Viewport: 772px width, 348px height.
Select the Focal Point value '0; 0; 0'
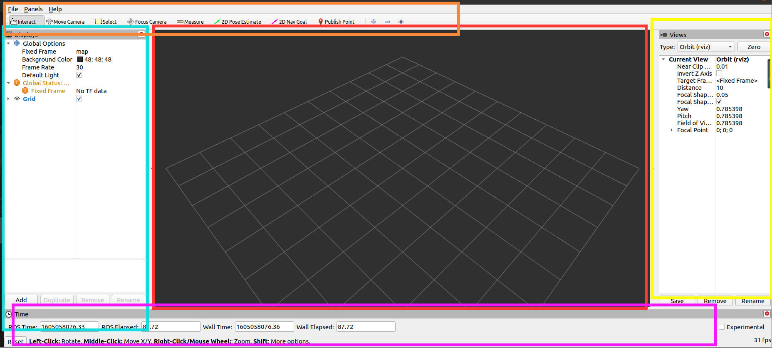pos(724,130)
